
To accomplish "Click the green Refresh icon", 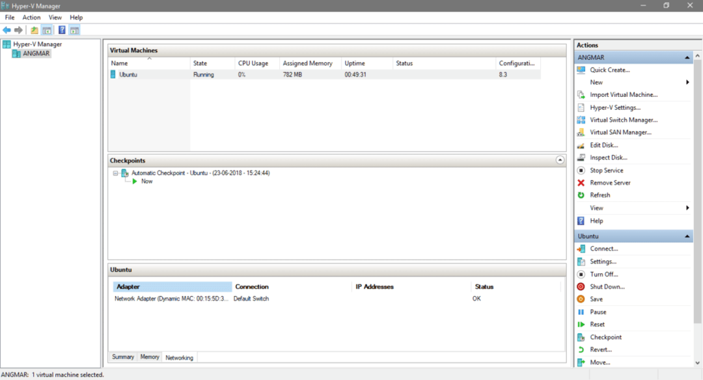I will tap(581, 195).
